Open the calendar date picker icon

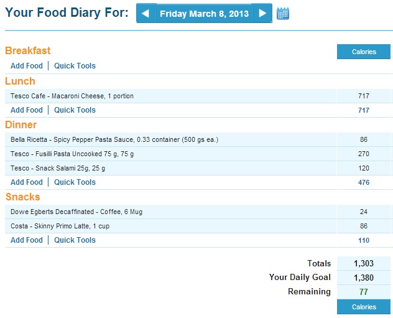click(283, 14)
